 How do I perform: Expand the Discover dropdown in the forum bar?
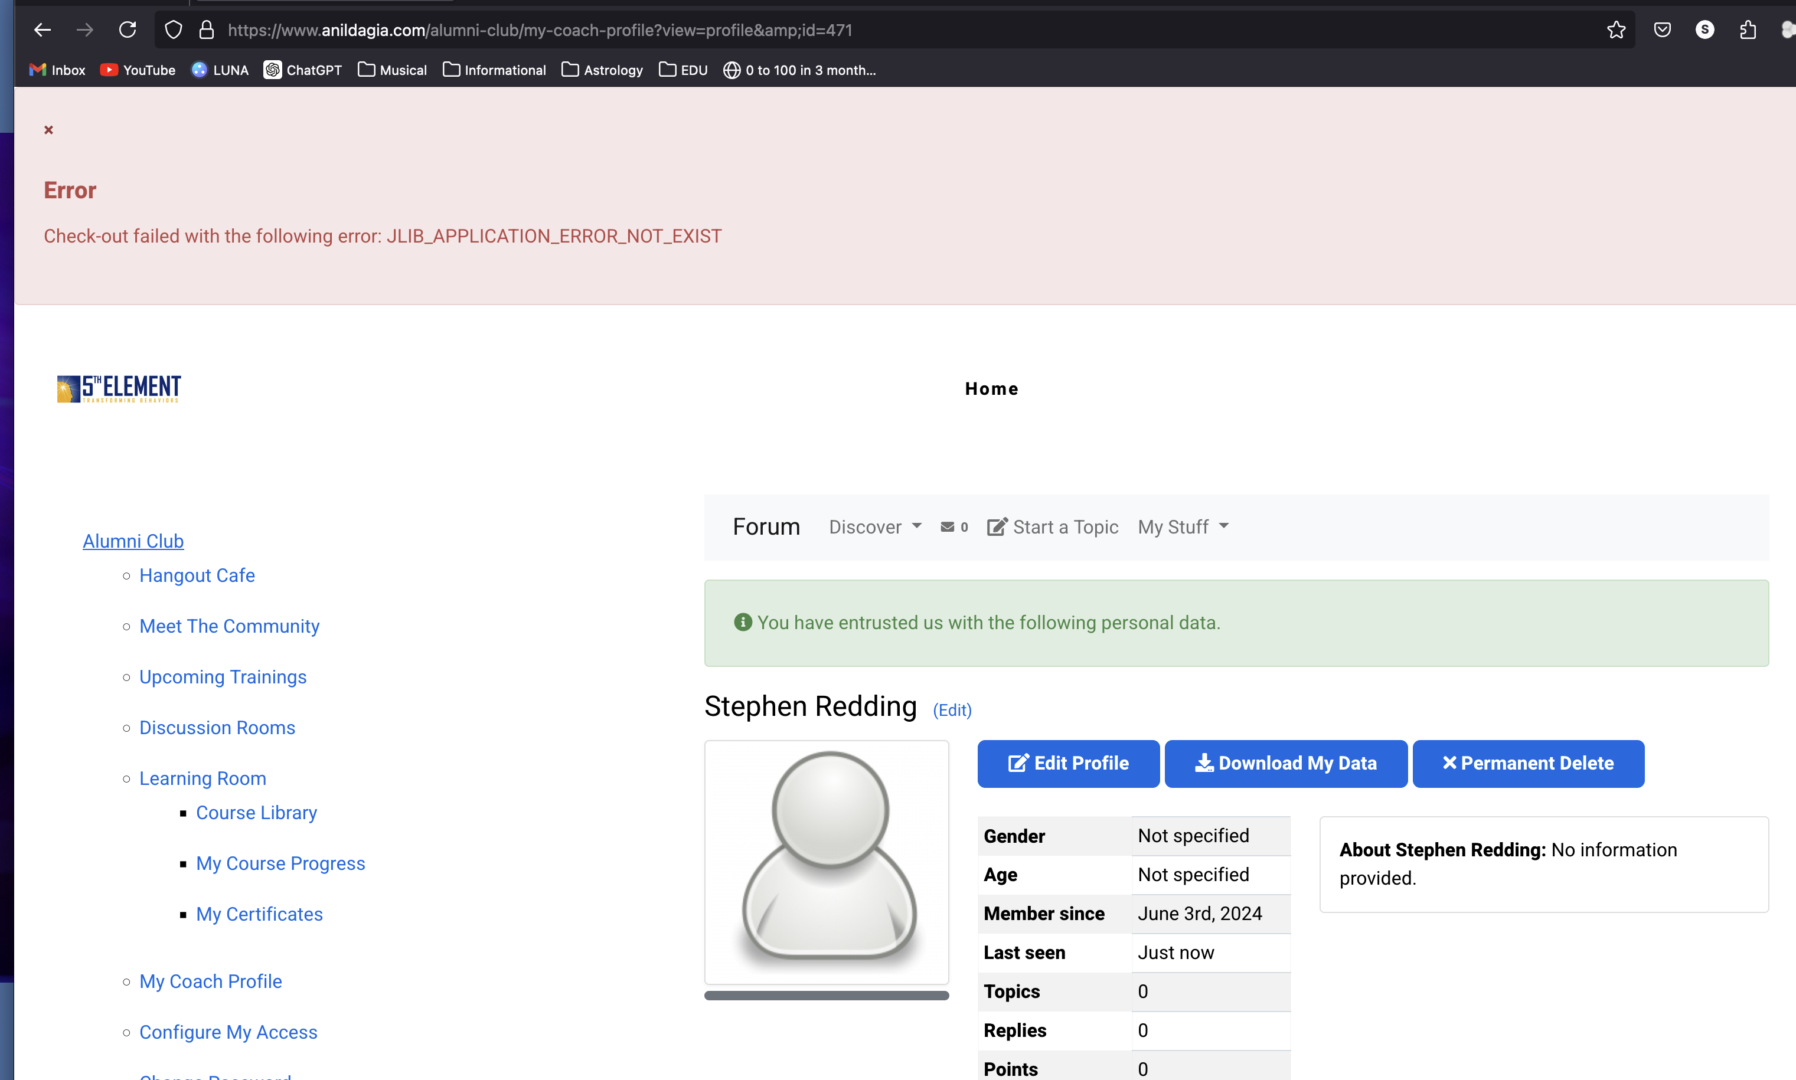pyautogui.click(x=875, y=527)
